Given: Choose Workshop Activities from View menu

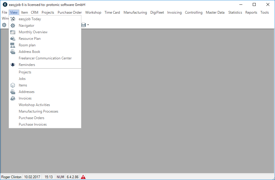Looking at the screenshot, I should pyautogui.click(x=34, y=105).
